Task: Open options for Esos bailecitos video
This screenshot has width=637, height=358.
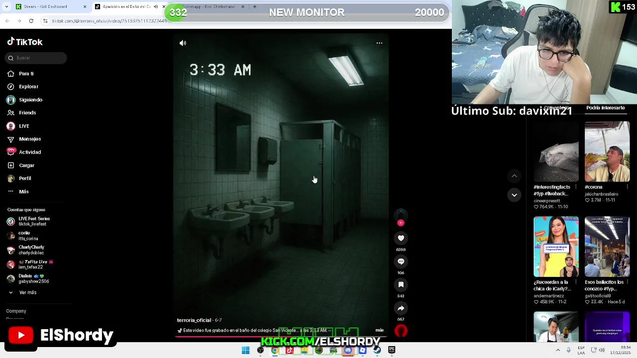Action: click(x=627, y=282)
